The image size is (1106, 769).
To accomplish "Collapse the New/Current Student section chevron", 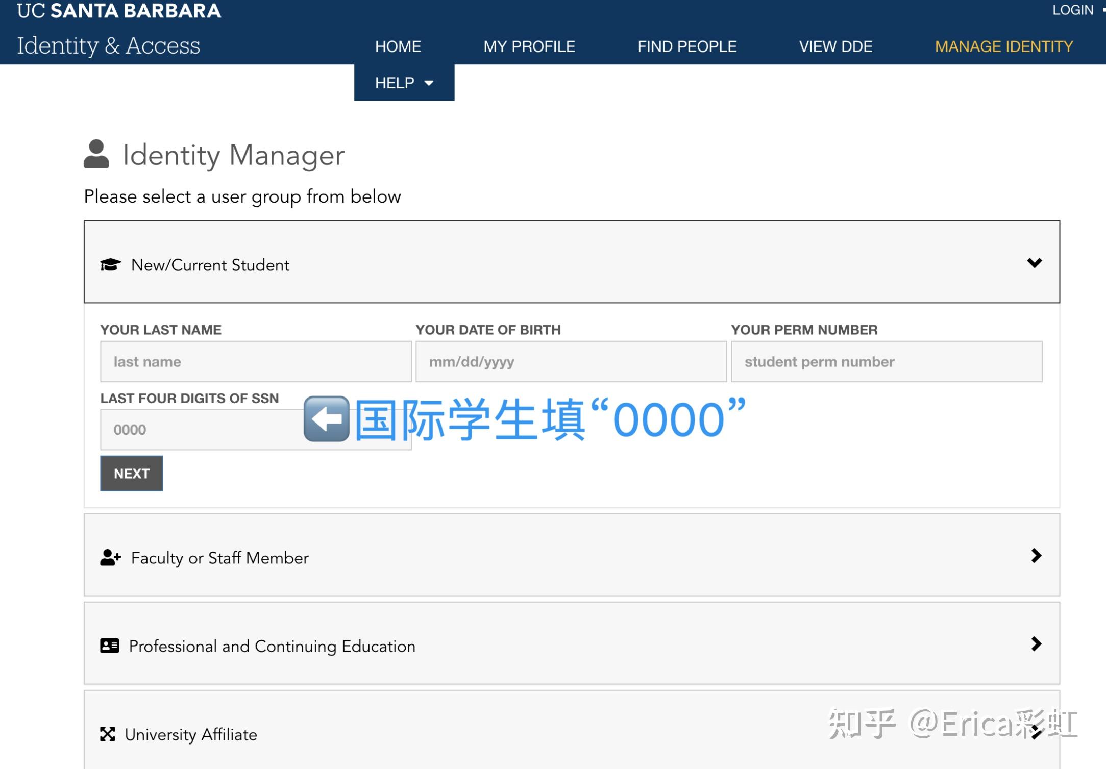I will pyautogui.click(x=1035, y=263).
